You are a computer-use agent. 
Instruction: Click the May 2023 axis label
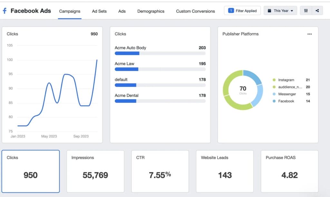(49, 136)
